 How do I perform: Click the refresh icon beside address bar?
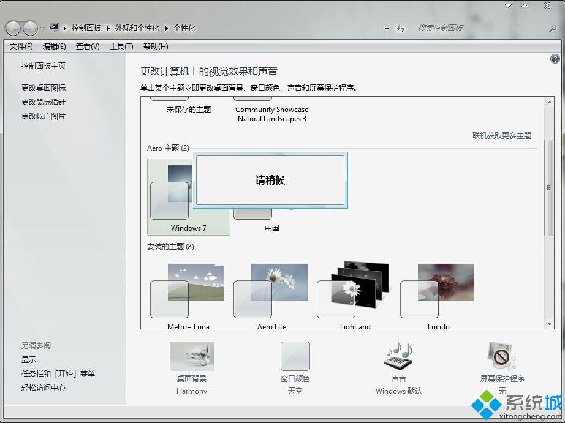pyautogui.click(x=401, y=28)
